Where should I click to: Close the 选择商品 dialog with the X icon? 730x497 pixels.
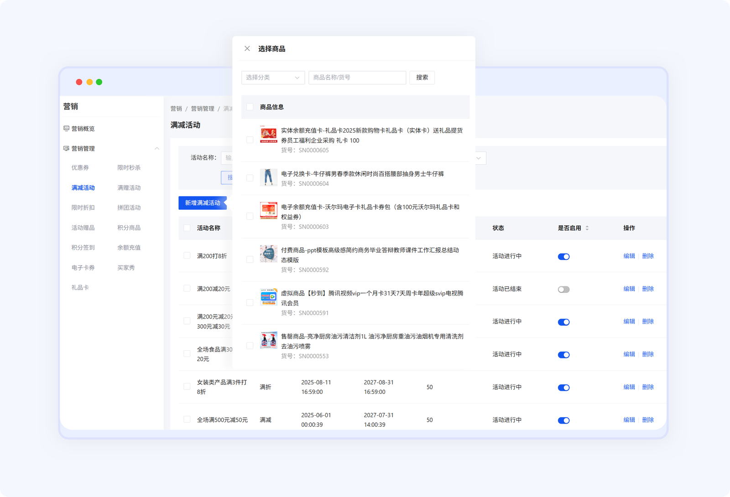(247, 48)
